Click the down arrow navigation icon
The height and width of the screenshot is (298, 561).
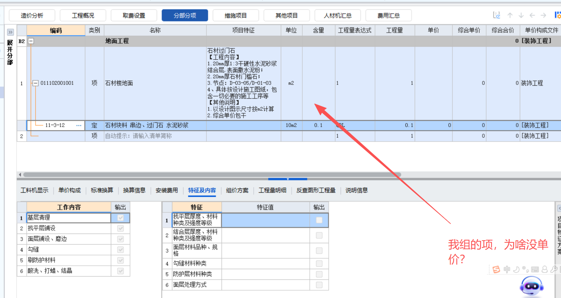521,15
